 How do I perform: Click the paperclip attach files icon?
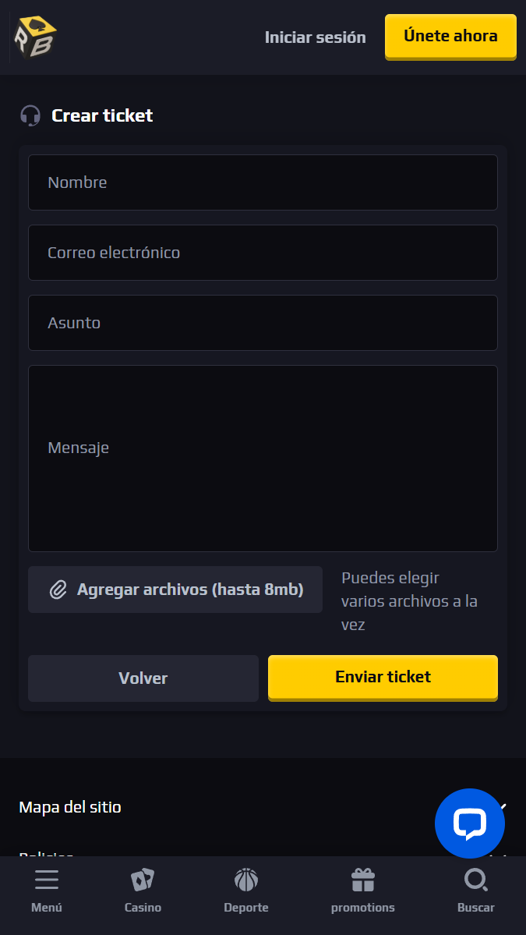[58, 590]
